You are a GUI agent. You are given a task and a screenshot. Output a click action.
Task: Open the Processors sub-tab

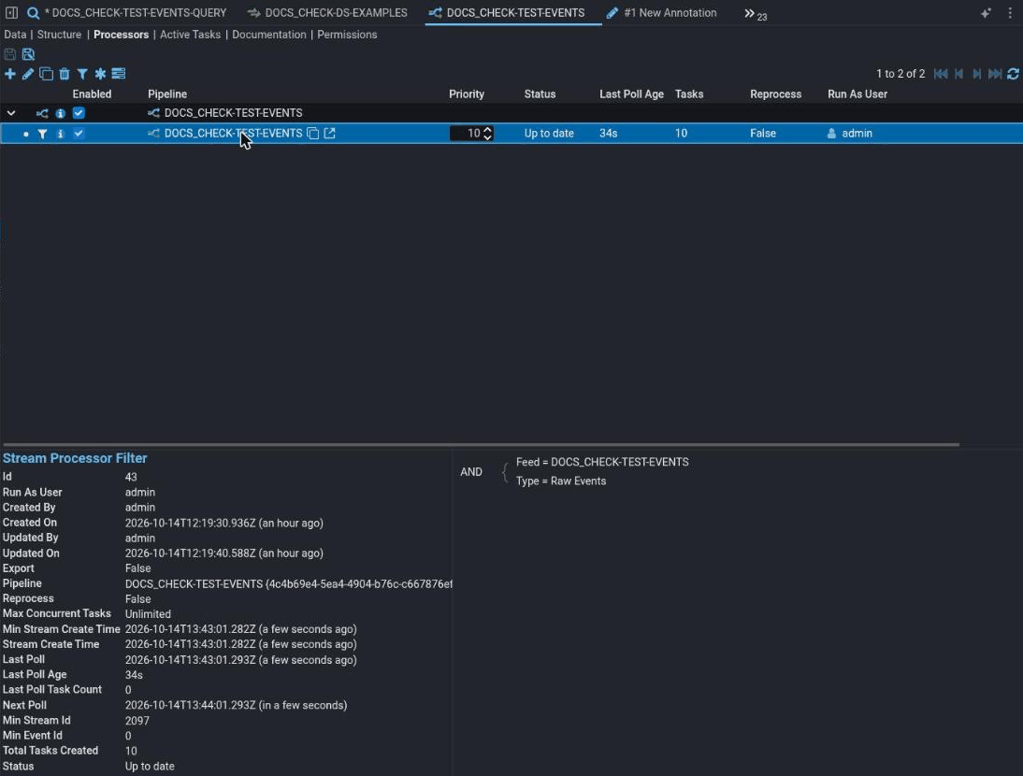121,35
